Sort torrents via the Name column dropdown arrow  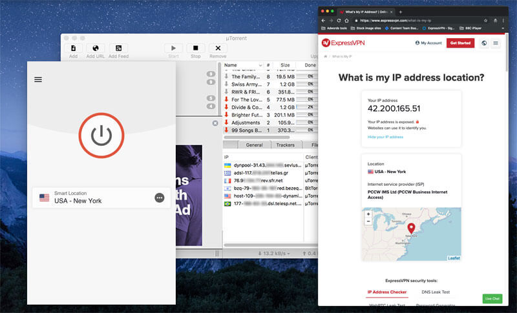(x=260, y=65)
